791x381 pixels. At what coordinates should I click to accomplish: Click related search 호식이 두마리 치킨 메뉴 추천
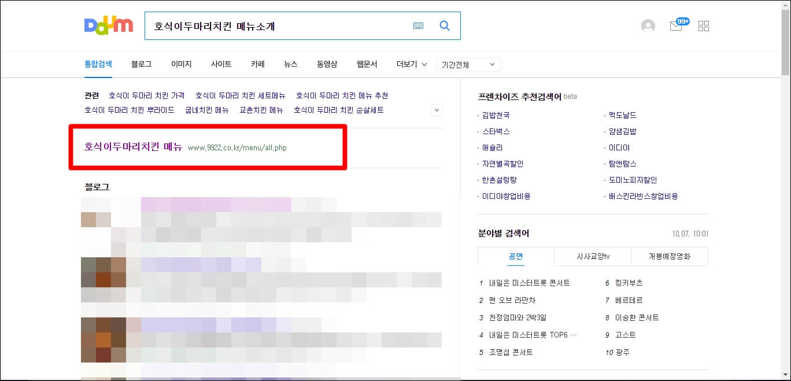click(342, 95)
